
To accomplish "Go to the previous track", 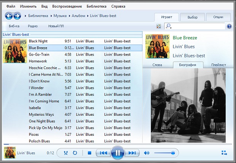I will 103,153.
